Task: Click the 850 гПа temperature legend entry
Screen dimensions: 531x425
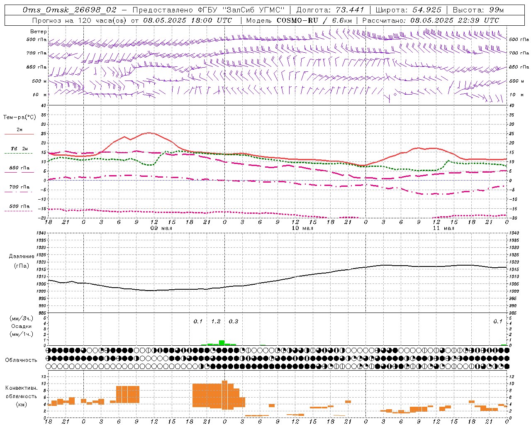Action: [19, 168]
